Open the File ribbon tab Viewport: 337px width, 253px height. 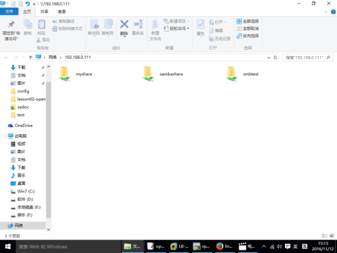[x=9, y=11]
